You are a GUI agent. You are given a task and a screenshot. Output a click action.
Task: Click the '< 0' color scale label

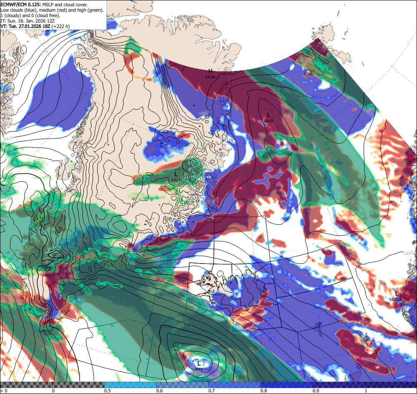(x=4, y=391)
